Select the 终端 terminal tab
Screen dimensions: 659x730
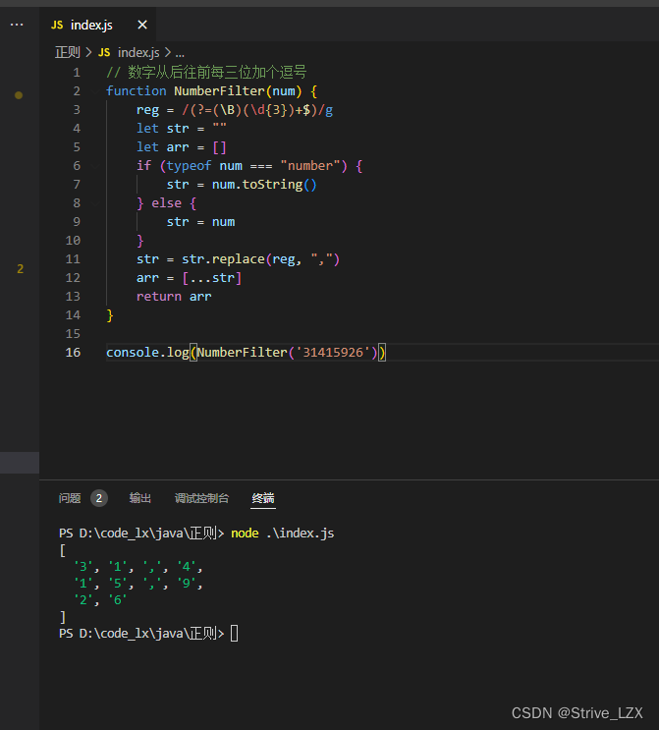coord(263,498)
